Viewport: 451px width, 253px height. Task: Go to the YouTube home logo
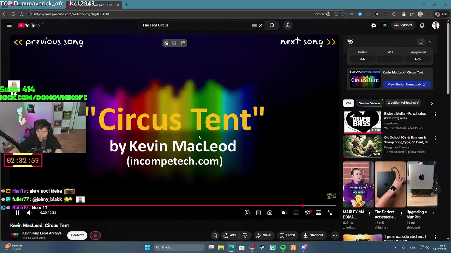[x=29, y=25]
